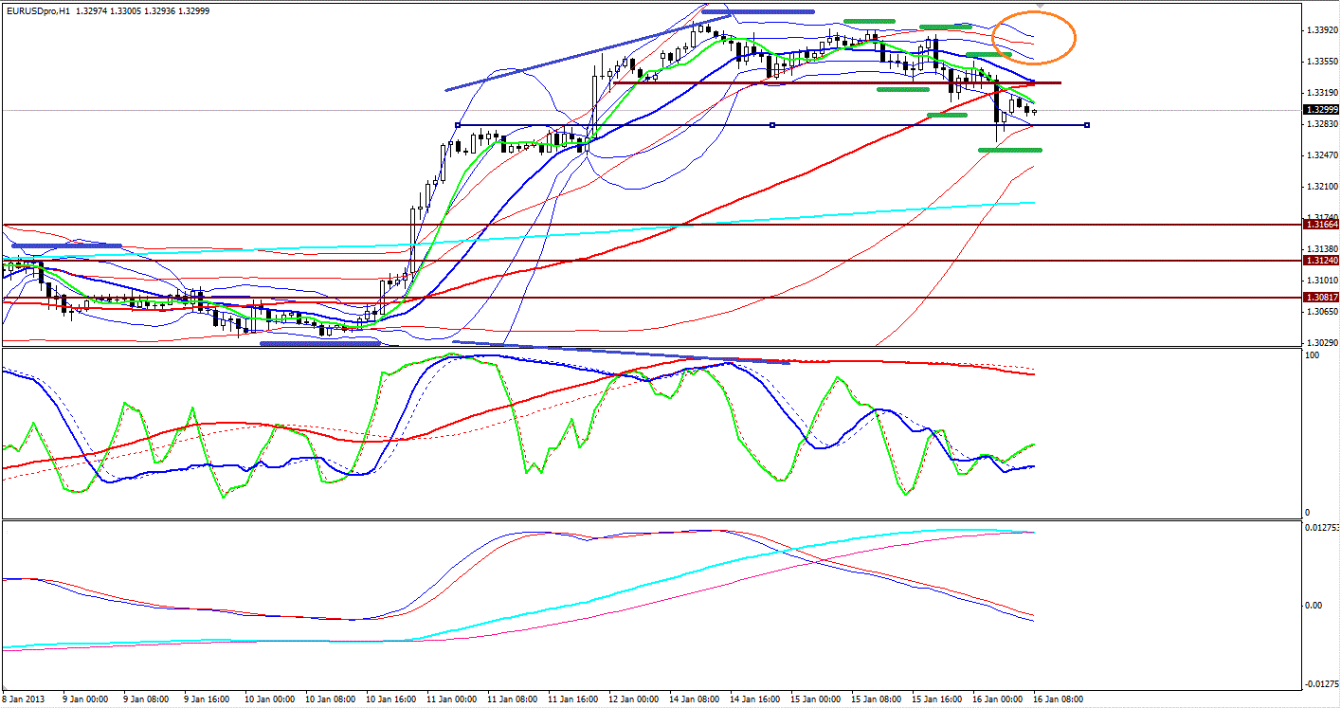Click the 16 Jan 08:00 time label
This screenshot has height=708, width=1341.
click(x=1059, y=699)
